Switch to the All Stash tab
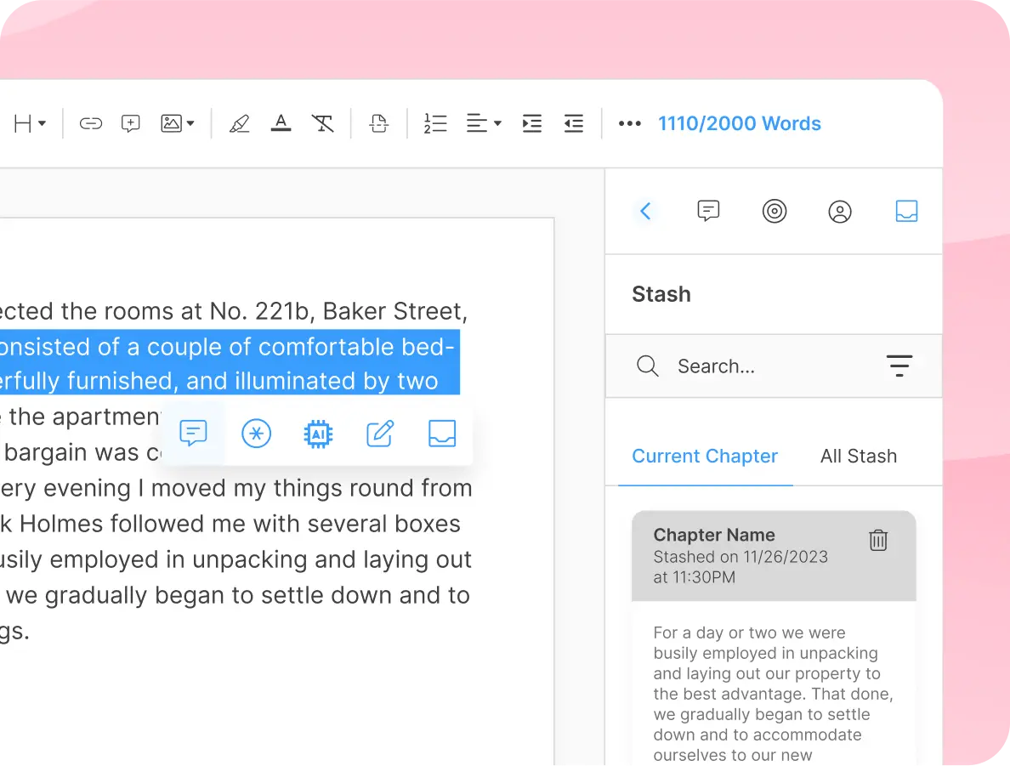Screen dimensions: 1010x766 [858, 457]
